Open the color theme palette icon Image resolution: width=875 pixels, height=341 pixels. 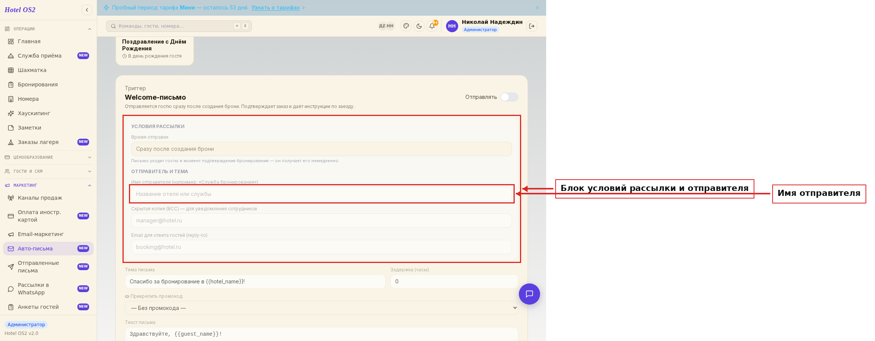(x=406, y=26)
